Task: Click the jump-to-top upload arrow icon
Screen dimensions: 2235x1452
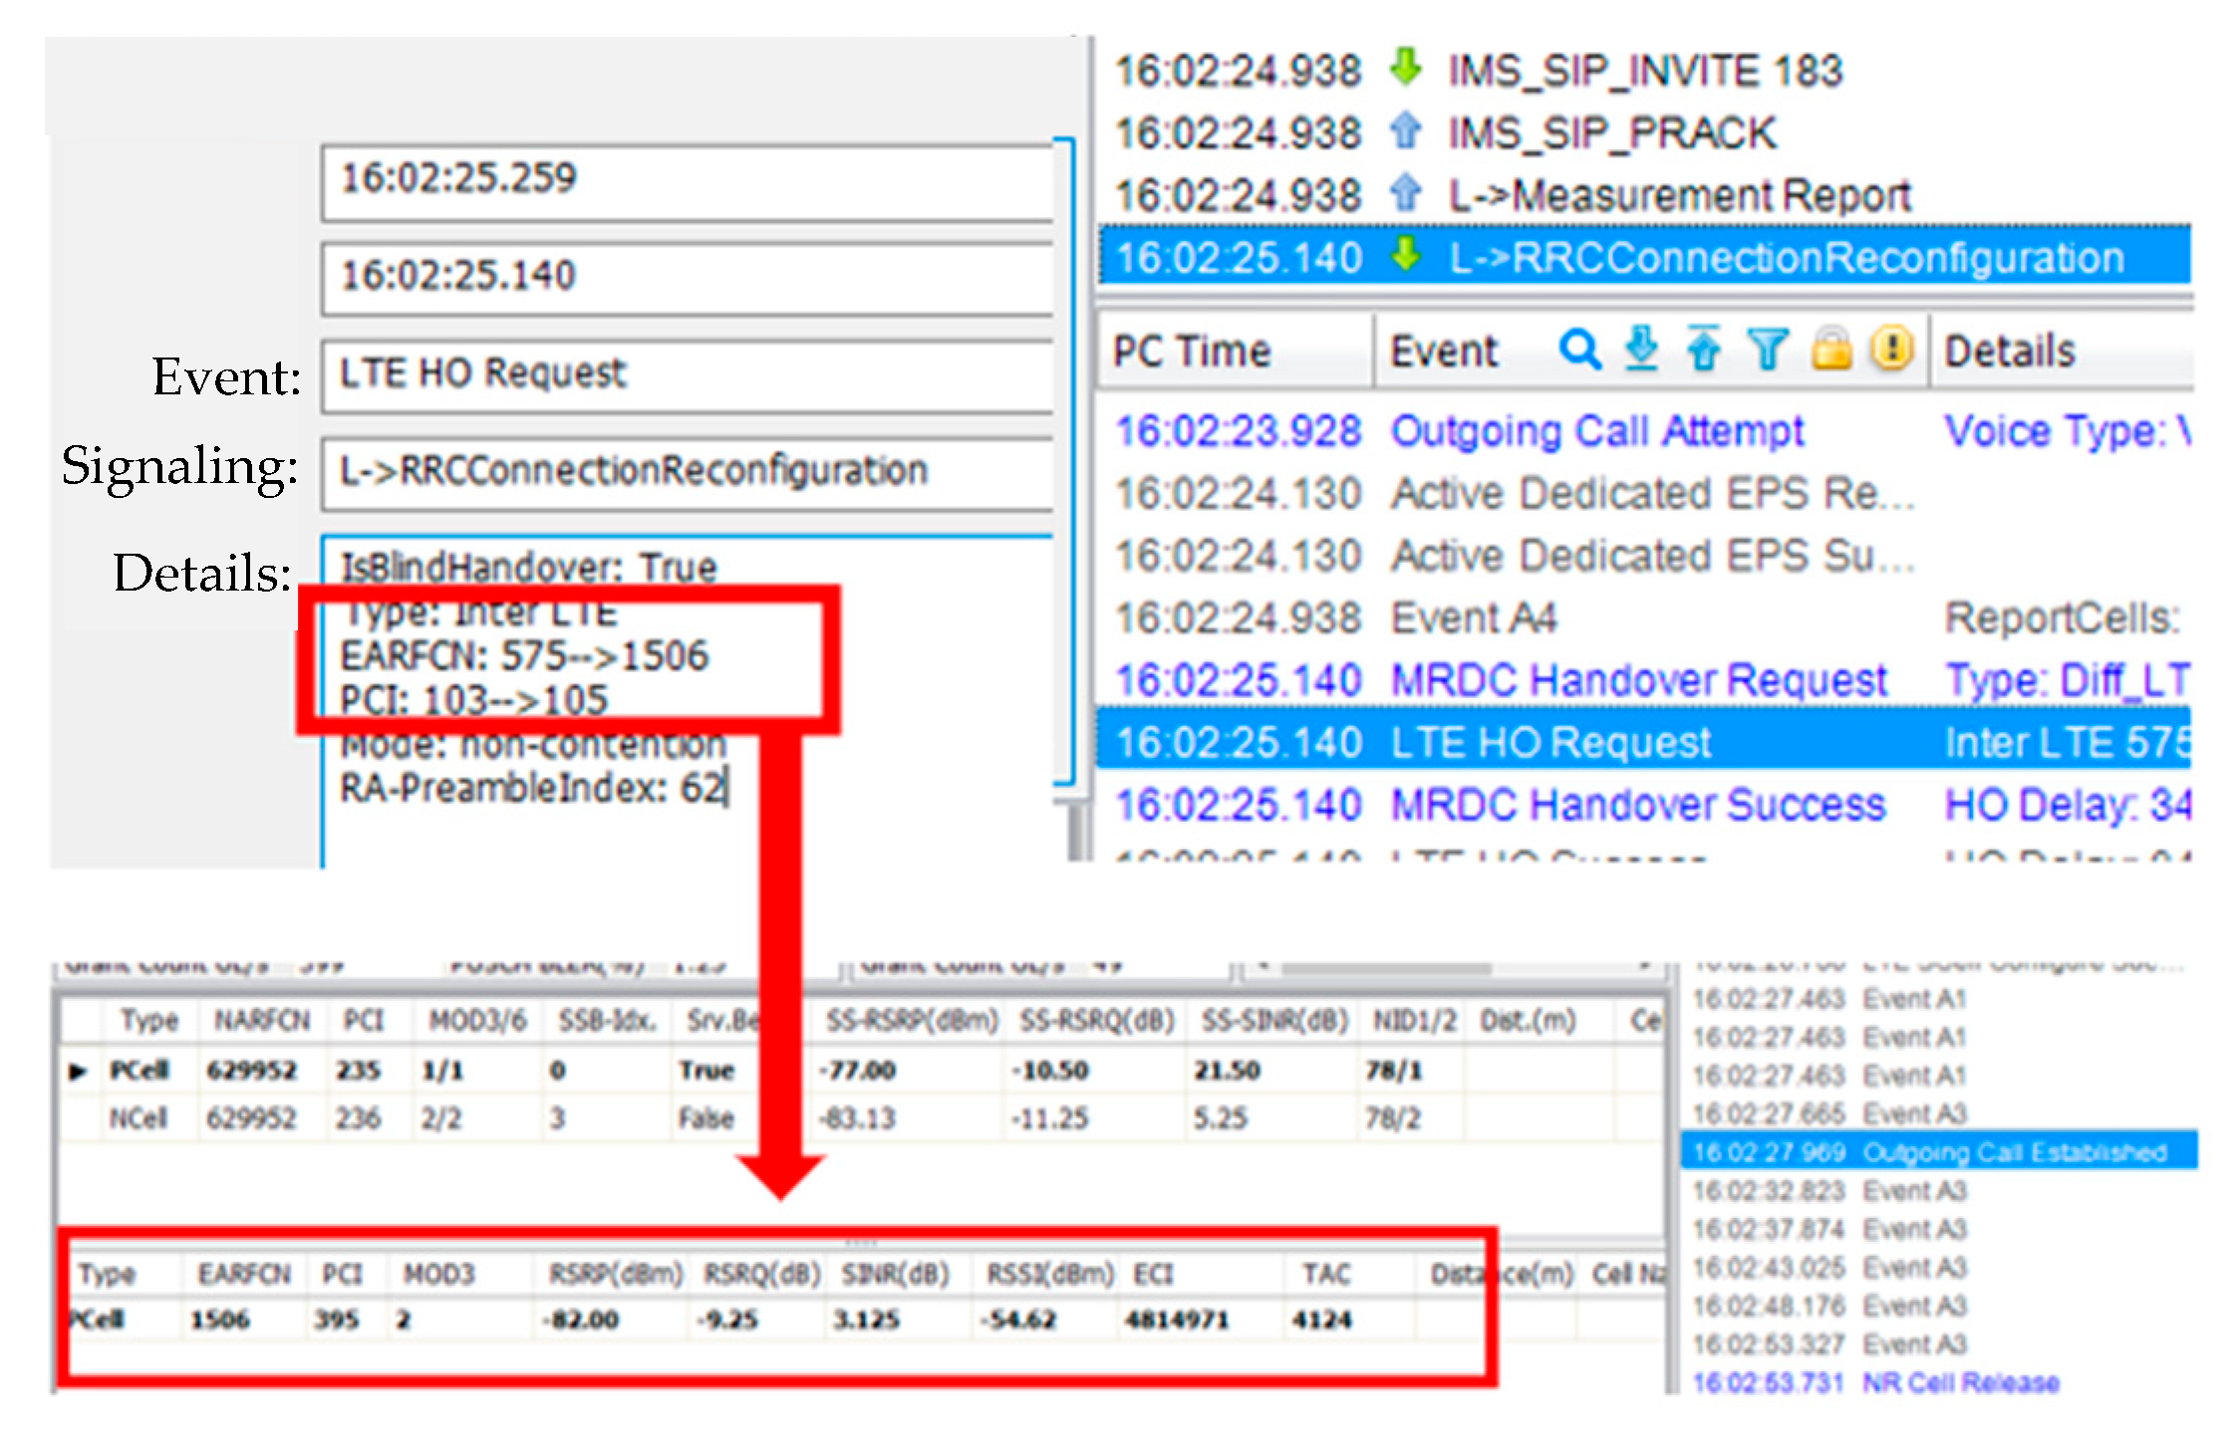Action: tap(1704, 350)
